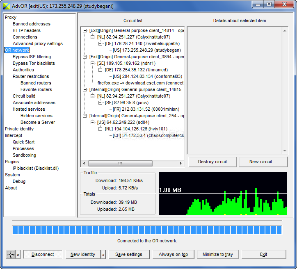Open Router restrictions page
297x269 pixels.
click(31, 77)
